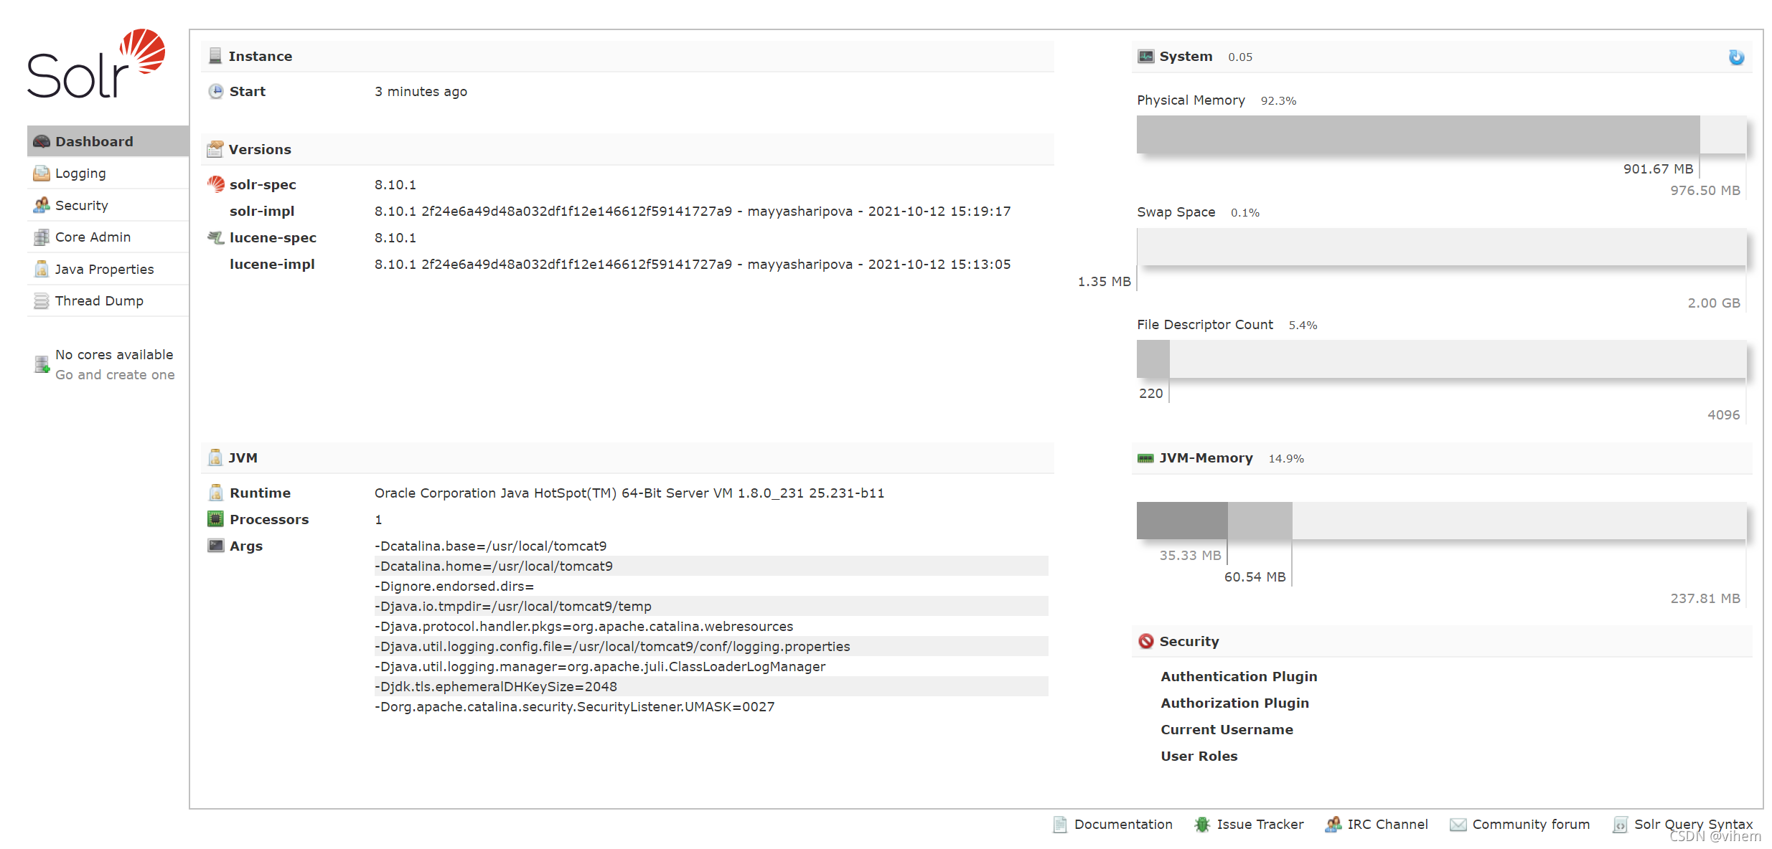Click the solr-spec Solr icon
This screenshot has width=1772, height=849.
pos(215,184)
